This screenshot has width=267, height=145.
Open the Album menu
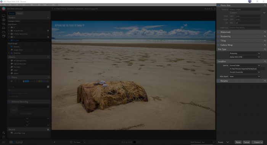click(14, 5)
